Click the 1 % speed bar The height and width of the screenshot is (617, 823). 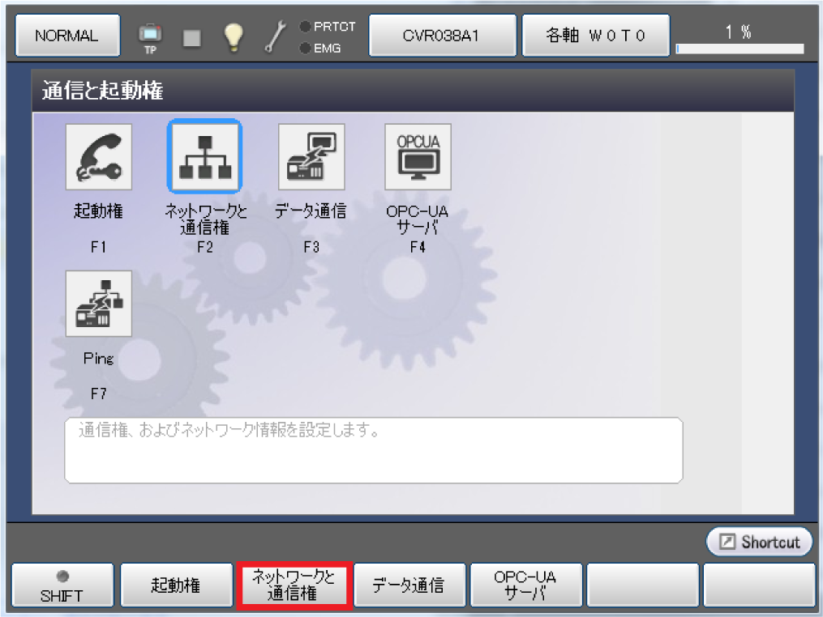tap(739, 48)
